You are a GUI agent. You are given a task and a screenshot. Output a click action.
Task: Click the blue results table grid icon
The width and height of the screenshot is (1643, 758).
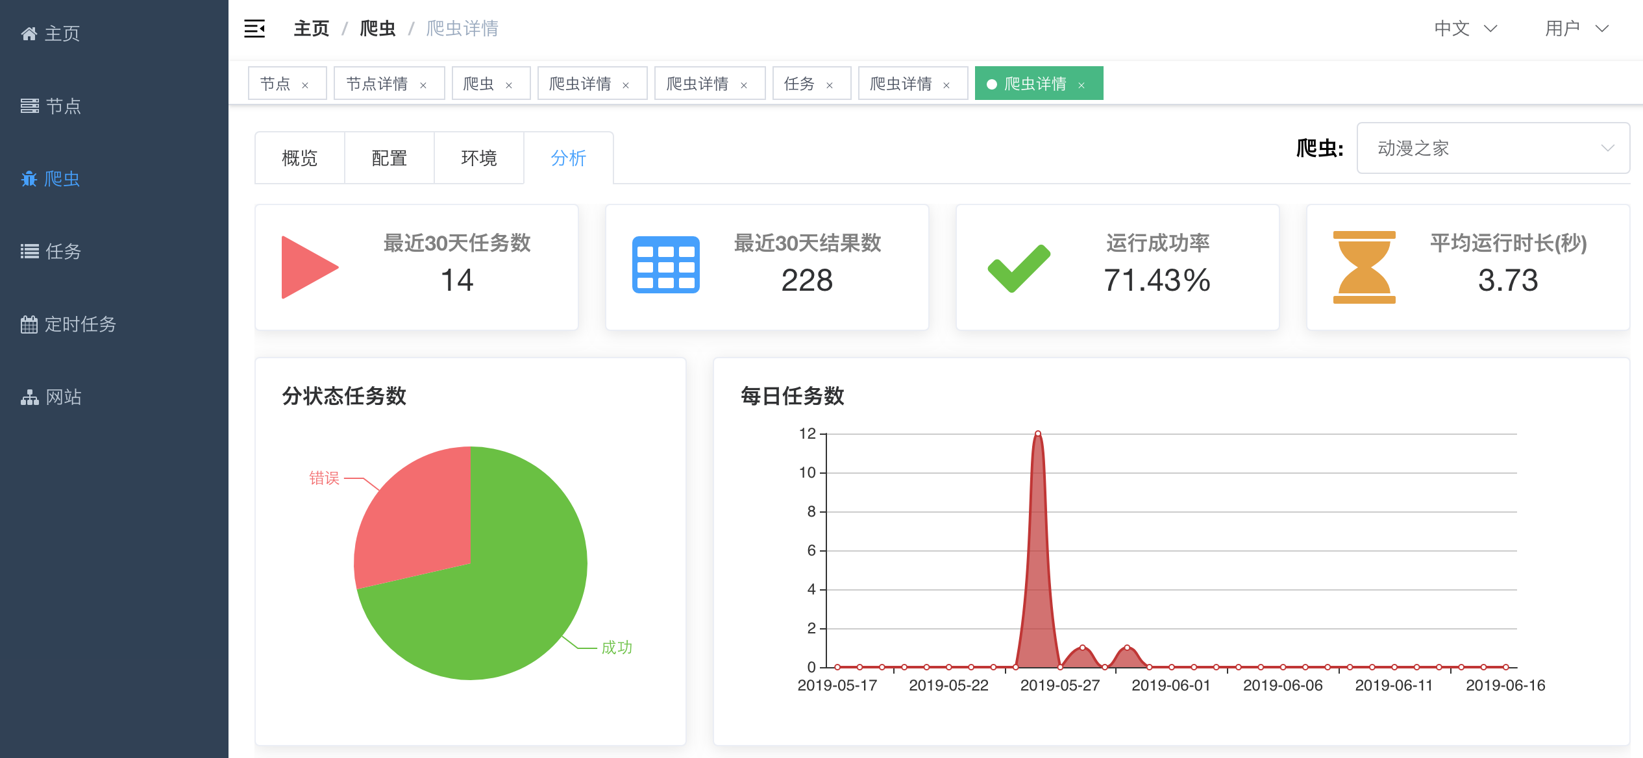click(666, 265)
